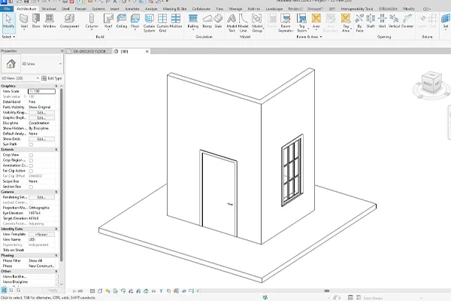
Task: Pick the Window tool
Action: pyautogui.click(x=49, y=22)
